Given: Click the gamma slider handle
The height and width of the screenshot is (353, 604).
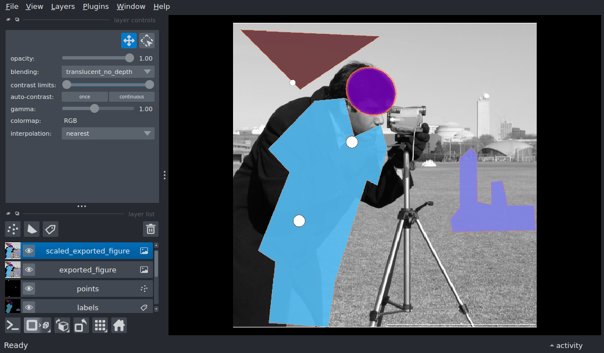Looking at the screenshot, I should [x=95, y=108].
